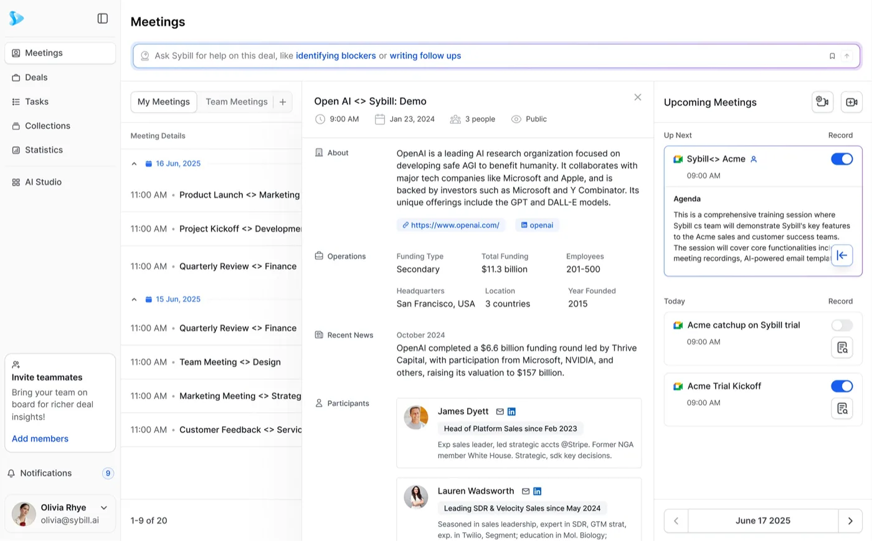Click the send arrow in Ask Sybill bar

click(x=846, y=56)
